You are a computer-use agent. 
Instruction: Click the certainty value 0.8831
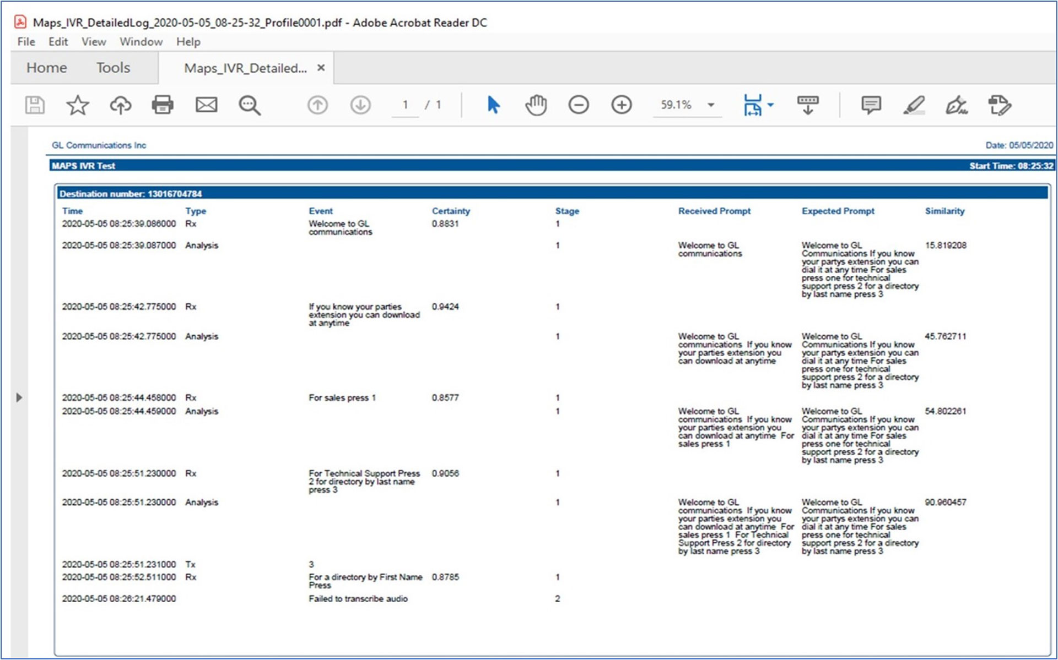tap(445, 223)
